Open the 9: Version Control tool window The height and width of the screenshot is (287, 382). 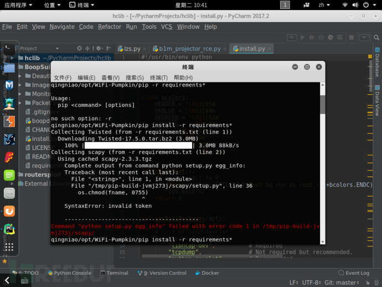(x=162, y=273)
